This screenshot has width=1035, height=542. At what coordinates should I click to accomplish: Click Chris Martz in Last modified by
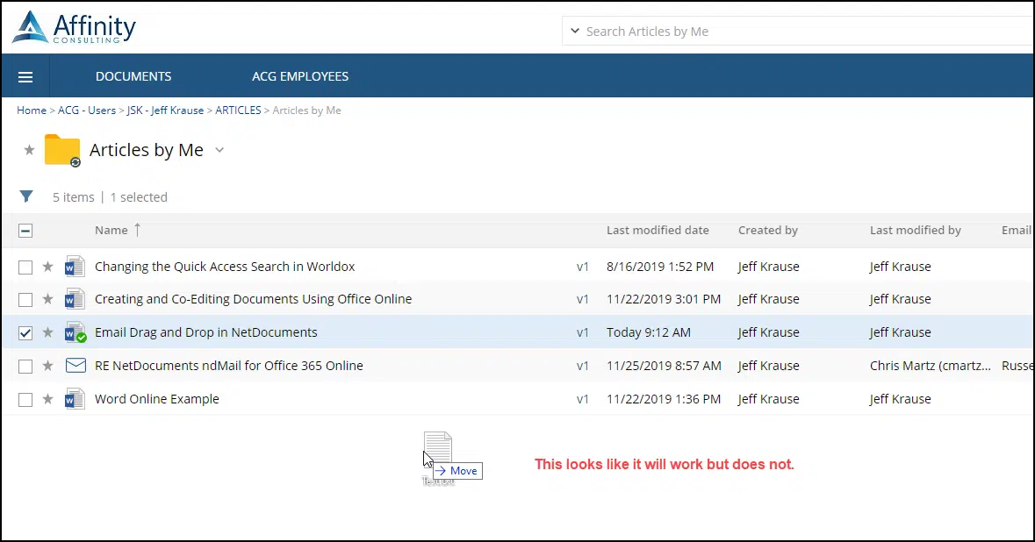tap(930, 366)
